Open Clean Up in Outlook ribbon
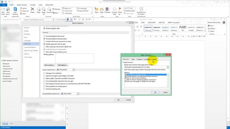The height and width of the screenshot is (129, 230). [x=25, y=11]
